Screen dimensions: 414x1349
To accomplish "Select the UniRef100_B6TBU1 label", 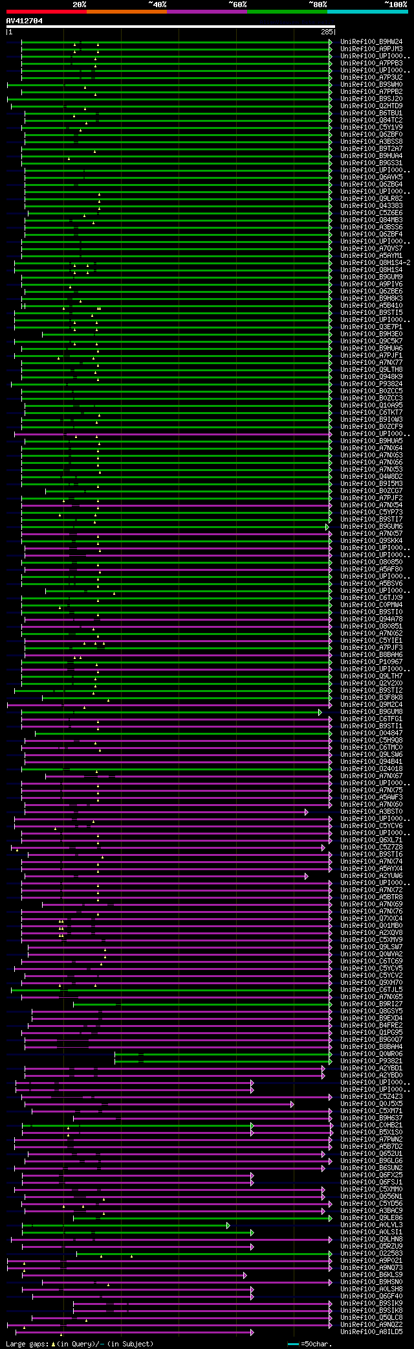I will point(371,113).
